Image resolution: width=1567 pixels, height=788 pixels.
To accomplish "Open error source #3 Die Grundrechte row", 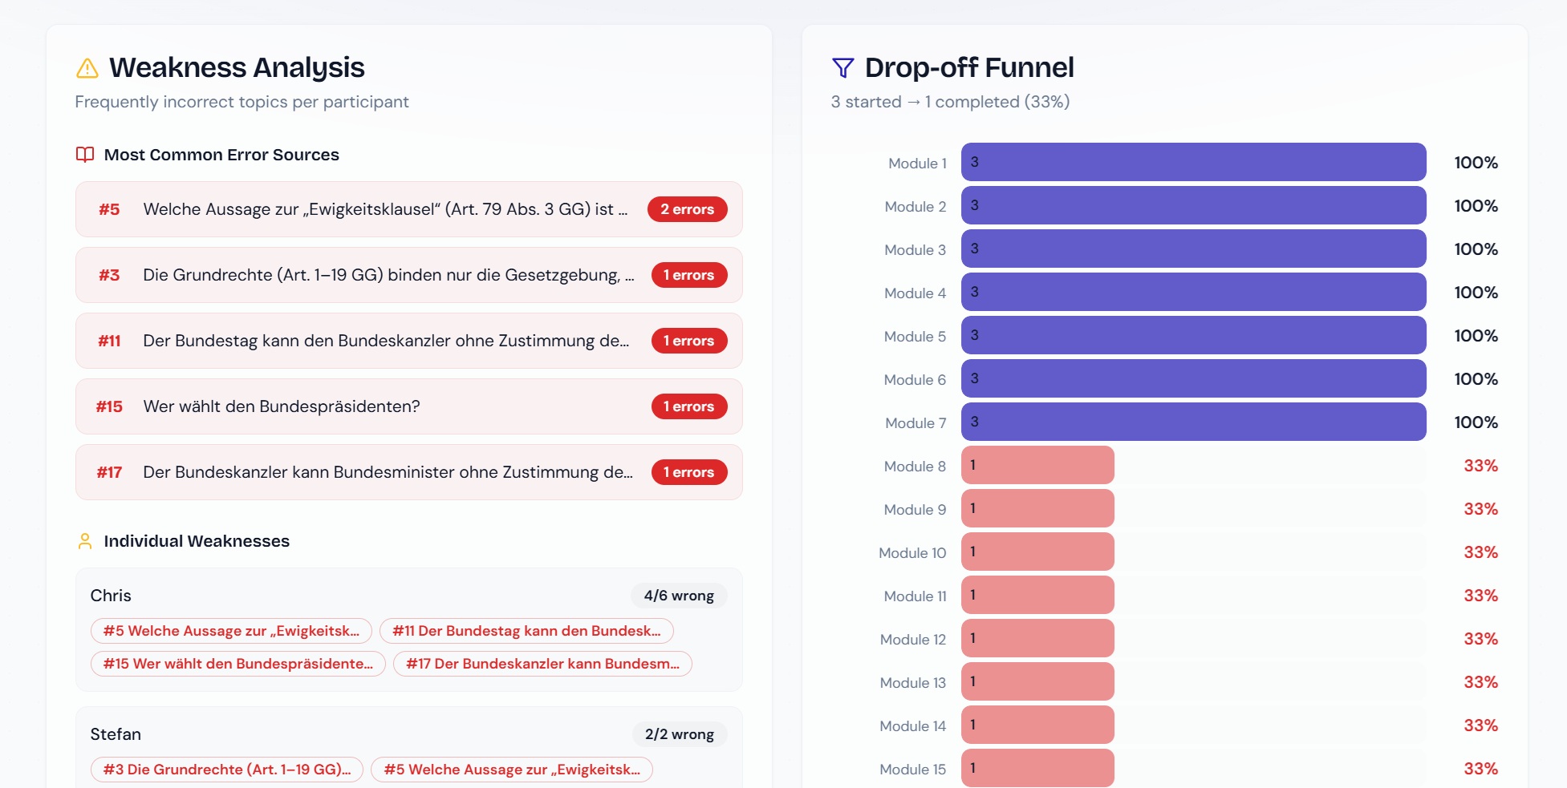I will (x=409, y=275).
